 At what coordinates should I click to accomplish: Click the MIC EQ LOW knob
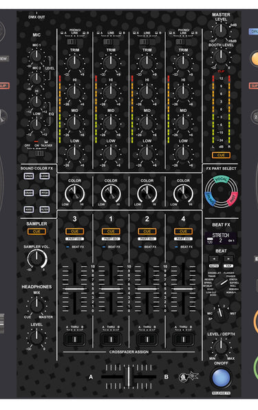coord(36,124)
